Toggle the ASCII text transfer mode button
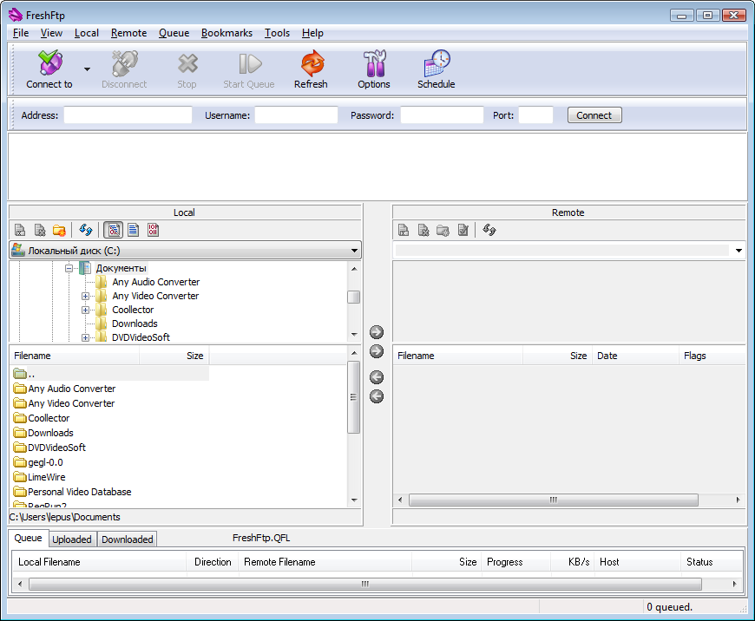 click(134, 230)
